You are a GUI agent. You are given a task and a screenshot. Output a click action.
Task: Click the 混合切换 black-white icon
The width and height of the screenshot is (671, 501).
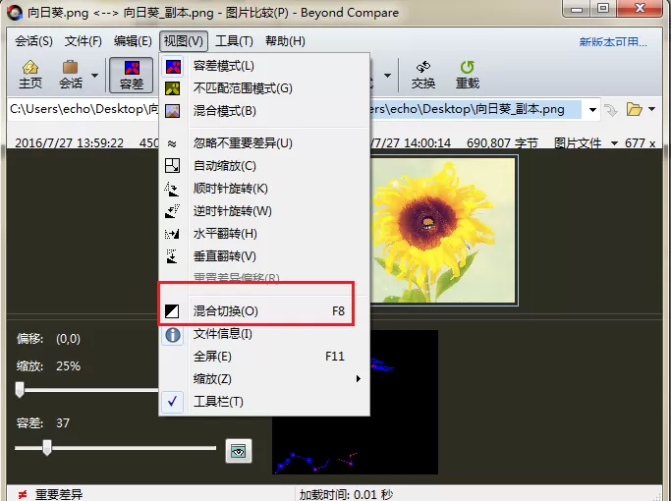click(x=172, y=311)
